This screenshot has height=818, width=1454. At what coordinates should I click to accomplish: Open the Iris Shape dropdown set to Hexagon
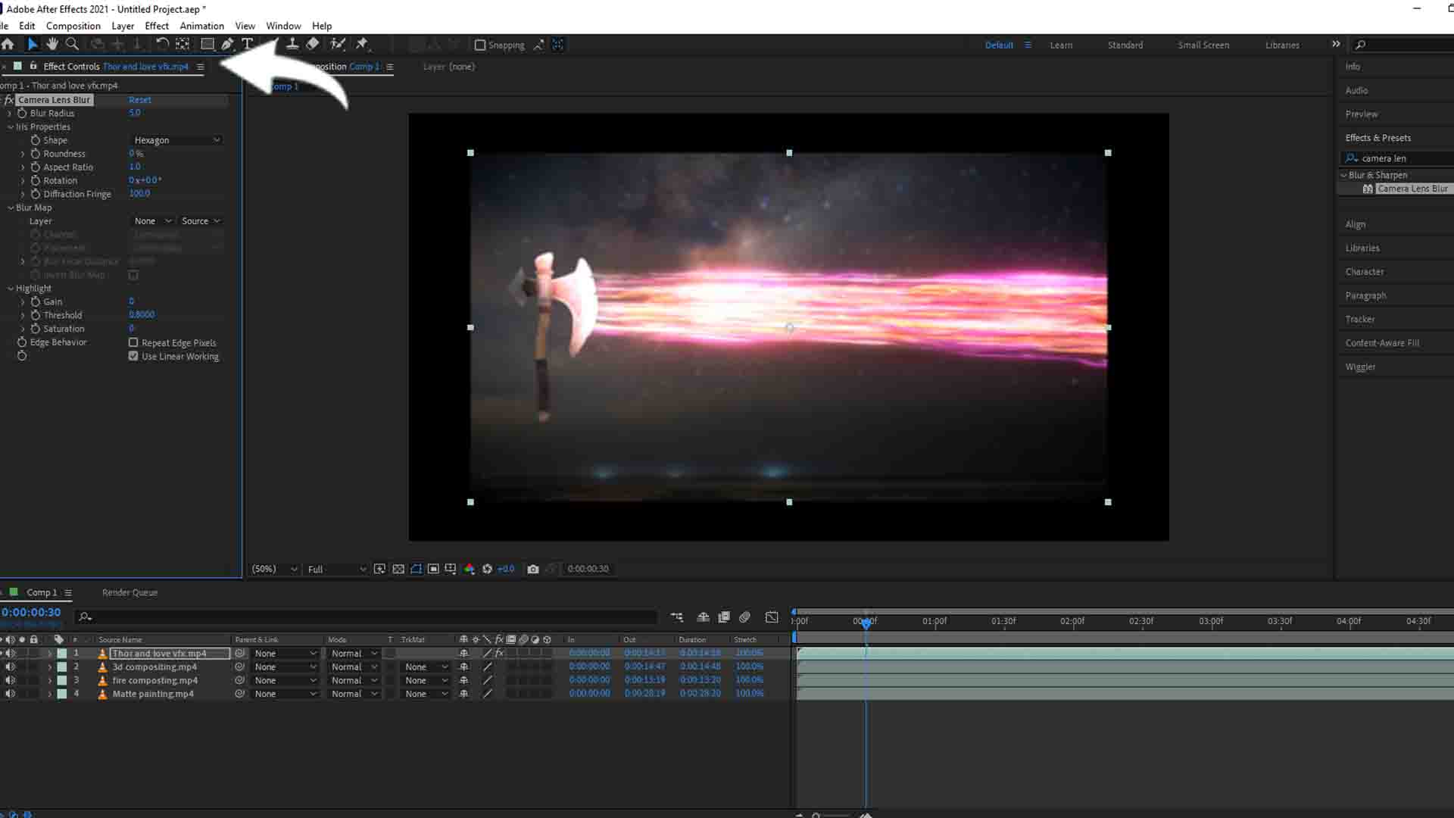tap(176, 139)
